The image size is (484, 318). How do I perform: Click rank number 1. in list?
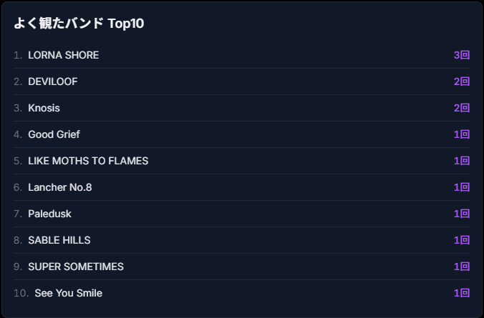[x=18, y=55]
